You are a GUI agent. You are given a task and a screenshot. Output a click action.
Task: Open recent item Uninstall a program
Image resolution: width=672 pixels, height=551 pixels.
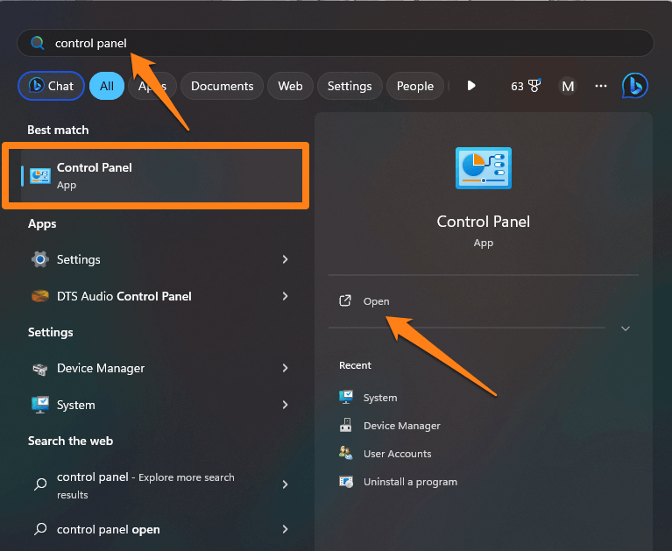click(x=410, y=482)
